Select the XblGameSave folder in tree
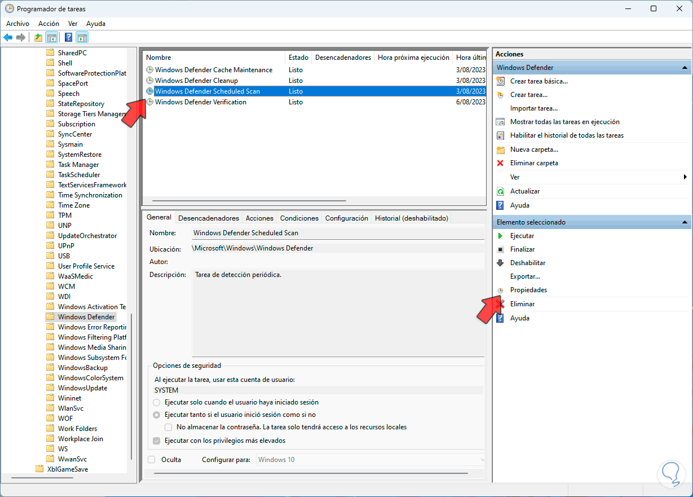This screenshot has width=693, height=497. pos(68,469)
